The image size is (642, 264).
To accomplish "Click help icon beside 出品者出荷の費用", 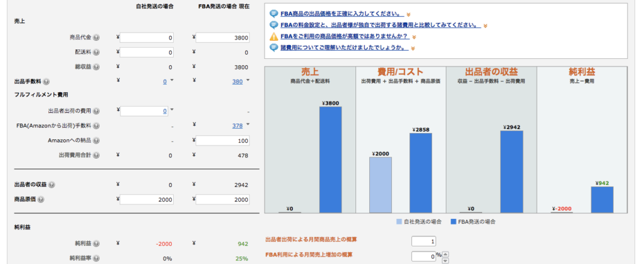I will [x=96, y=111].
